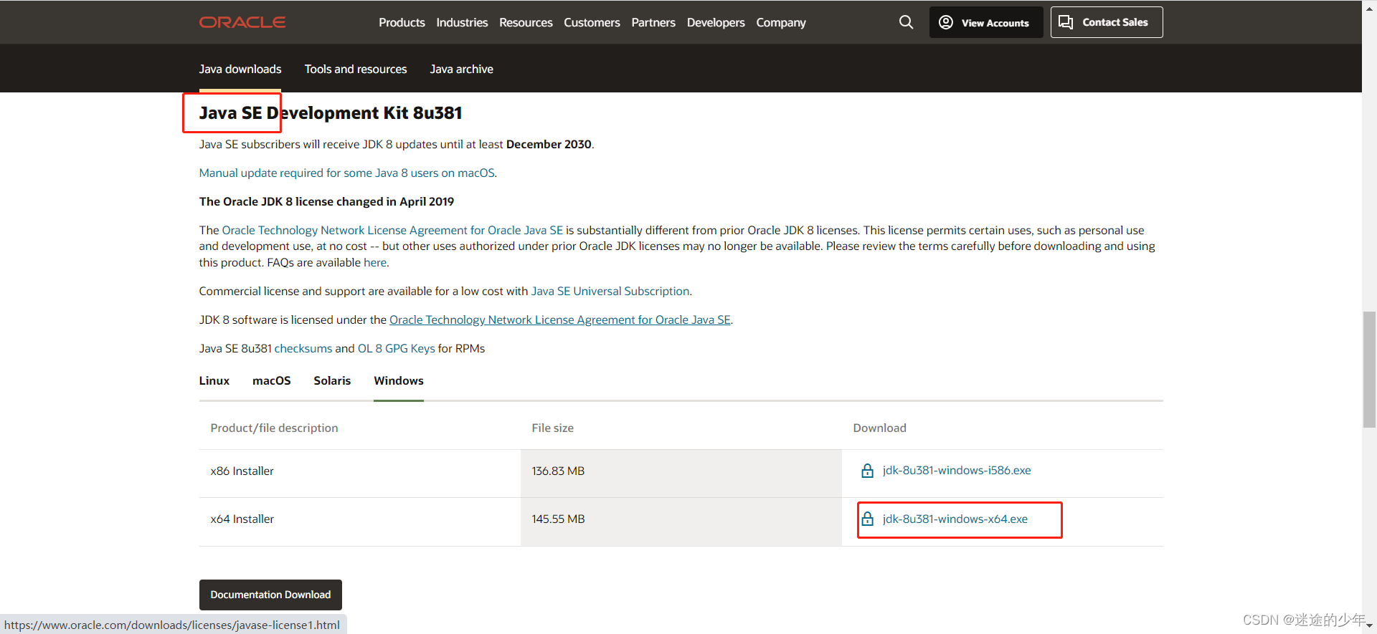Image resolution: width=1377 pixels, height=634 pixels.
Task: Open the Developers menu
Action: [716, 22]
